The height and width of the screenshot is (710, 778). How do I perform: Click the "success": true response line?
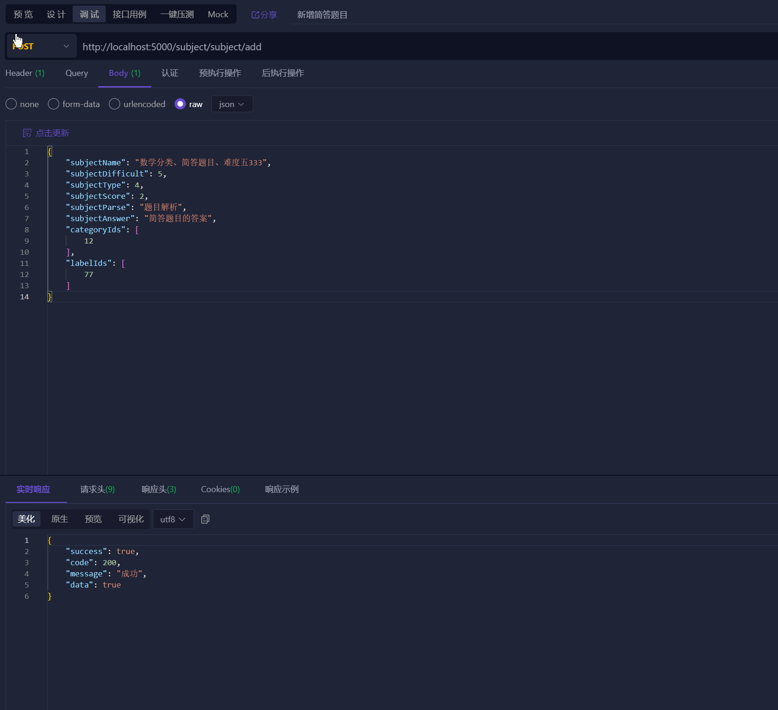[102, 551]
